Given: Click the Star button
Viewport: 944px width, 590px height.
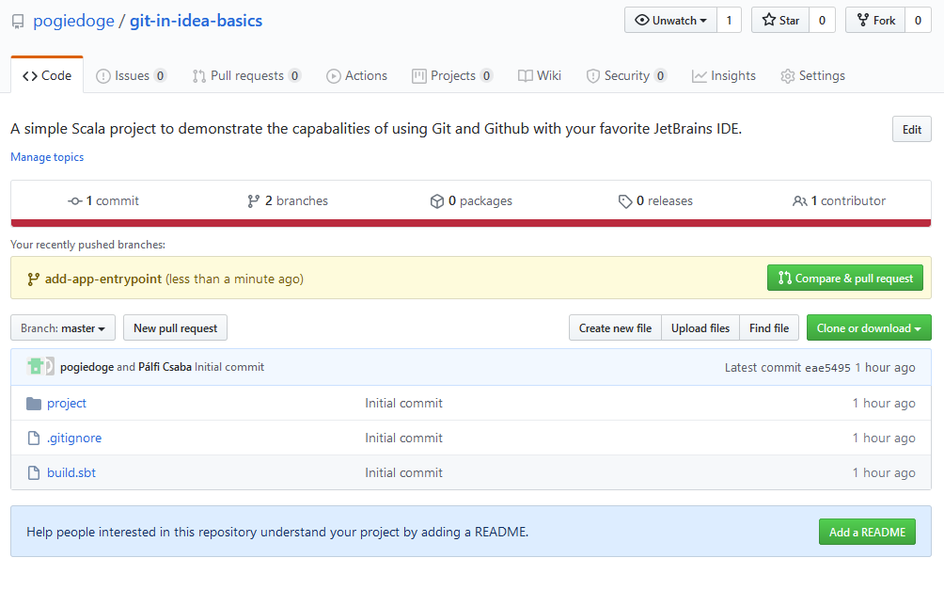Looking at the screenshot, I should [x=780, y=21].
